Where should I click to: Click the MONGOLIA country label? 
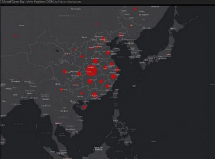pos(67,16)
